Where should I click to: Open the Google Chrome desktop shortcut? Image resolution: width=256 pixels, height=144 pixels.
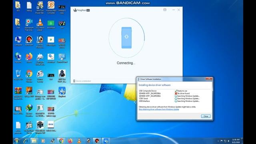click(x=29, y=76)
